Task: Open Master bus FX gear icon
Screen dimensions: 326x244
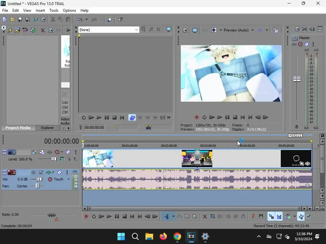Action: coord(300,44)
